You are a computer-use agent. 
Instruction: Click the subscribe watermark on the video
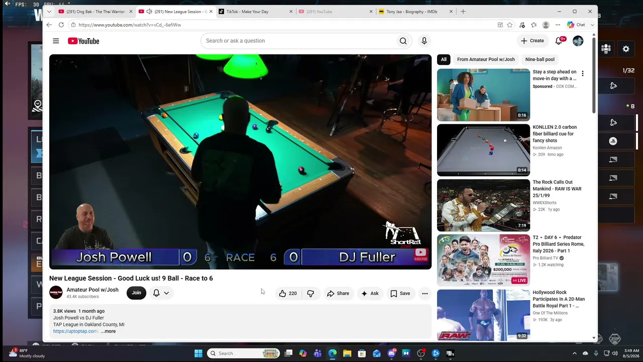coord(420,254)
